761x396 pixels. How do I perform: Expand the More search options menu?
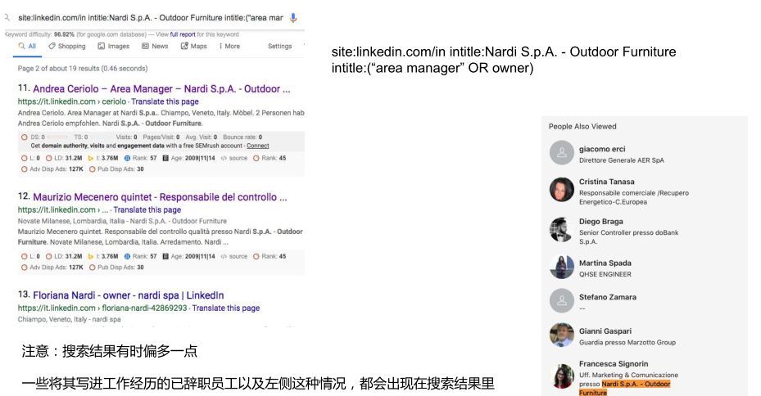click(229, 46)
